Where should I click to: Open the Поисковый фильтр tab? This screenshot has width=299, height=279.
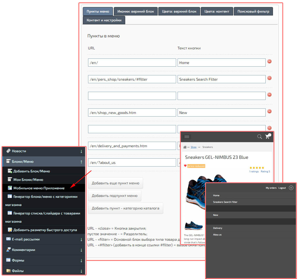(x=253, y=11)
